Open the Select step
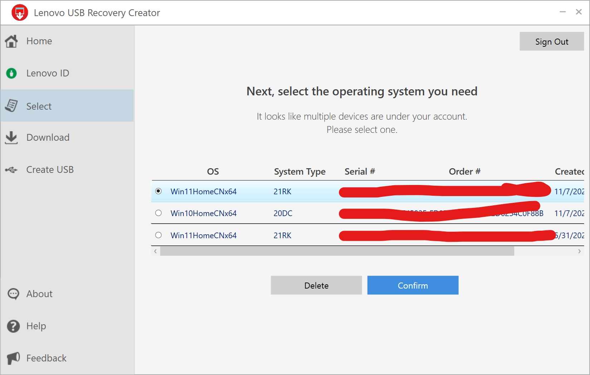Image resolution: width=590 pixels, height=375 pixels. (x=67, y=106)
